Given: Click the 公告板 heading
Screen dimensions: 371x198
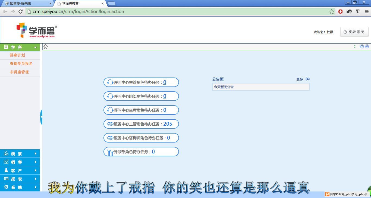Looking at the screenshot, I should pos(218,79).
